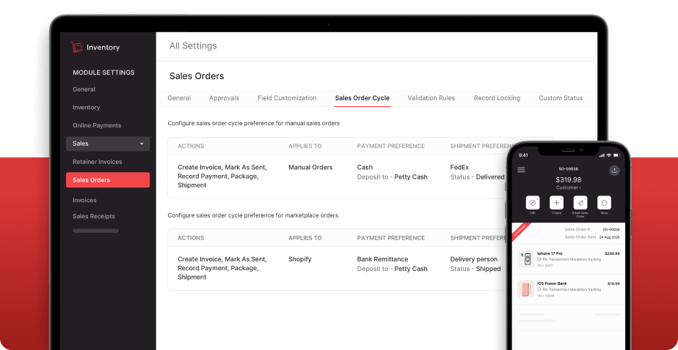Tap the Iphone 17 Pro item name

tap(550, 253)
